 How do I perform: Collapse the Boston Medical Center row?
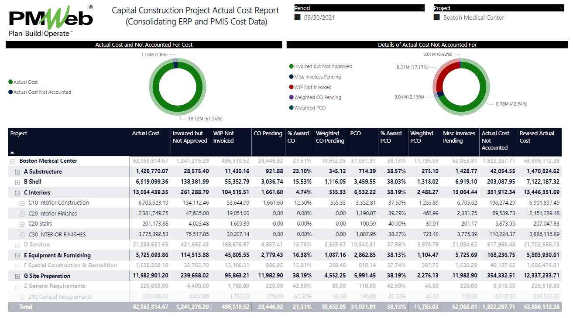13,161
